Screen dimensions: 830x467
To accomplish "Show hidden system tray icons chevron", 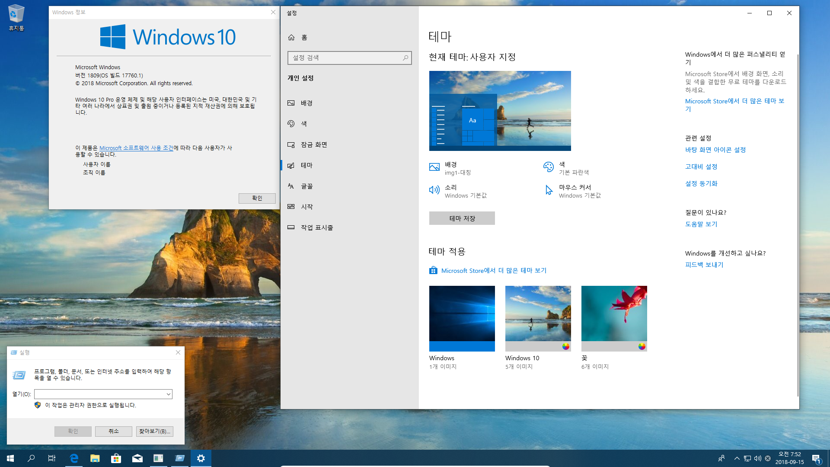I will point(737,458).
